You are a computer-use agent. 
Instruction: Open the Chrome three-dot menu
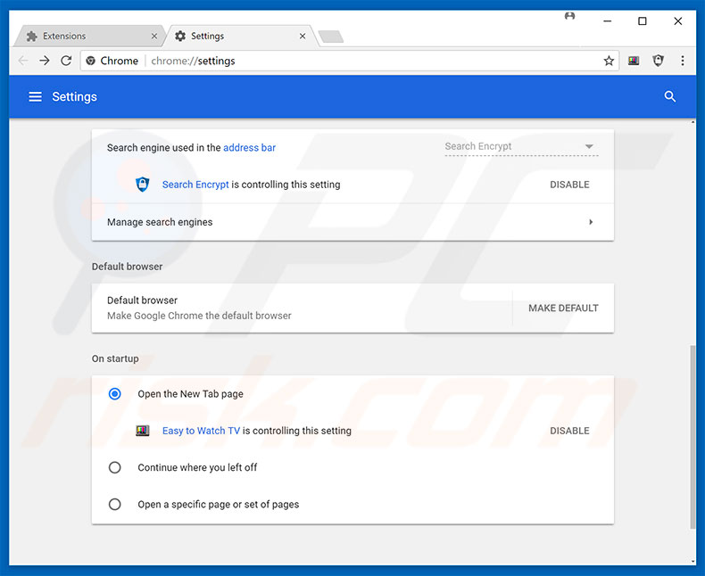[x=683, y=61]
